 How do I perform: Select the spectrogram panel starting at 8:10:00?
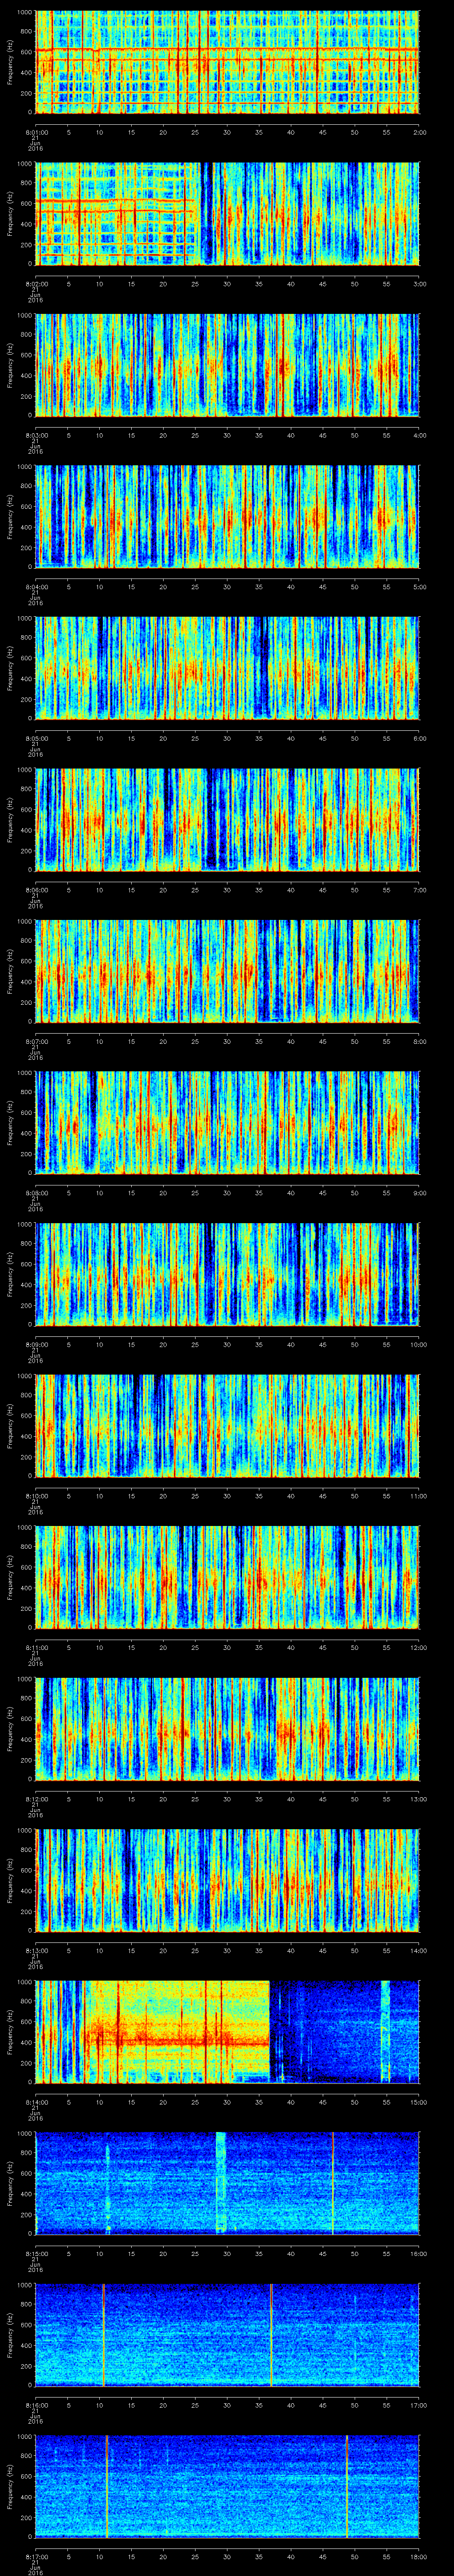click(227, 1425)
